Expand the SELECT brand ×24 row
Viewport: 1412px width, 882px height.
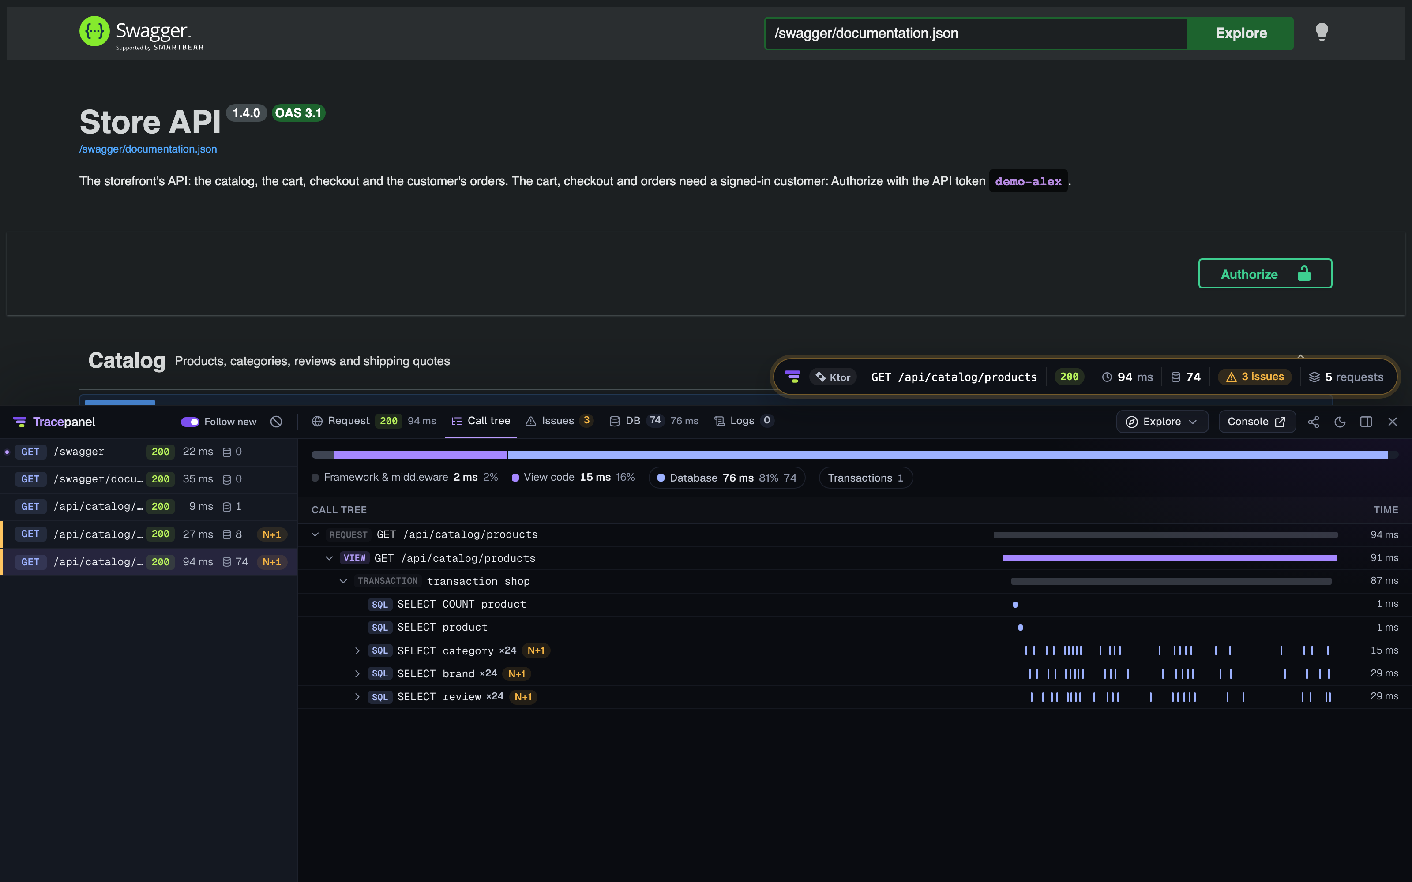pos(357,674)
